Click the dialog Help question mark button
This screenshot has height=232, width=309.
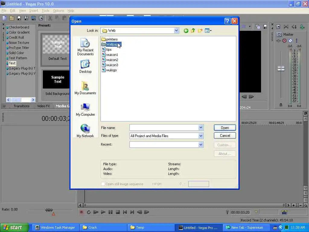pos(228,21)
